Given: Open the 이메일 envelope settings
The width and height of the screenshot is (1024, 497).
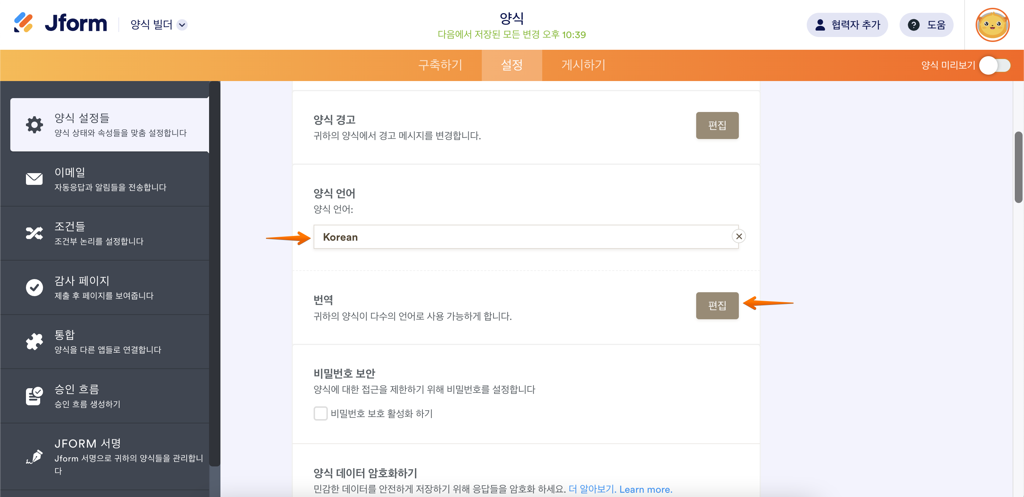Looking at the screenshot, I should [34, 179].
